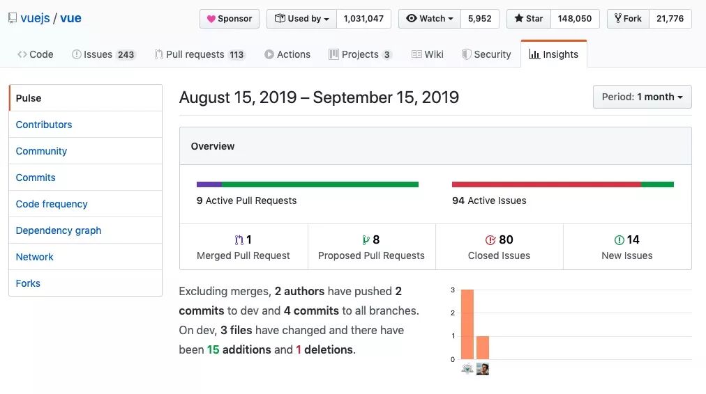
Task: Switch to the Wiki tab
Action: coord(427,54)
